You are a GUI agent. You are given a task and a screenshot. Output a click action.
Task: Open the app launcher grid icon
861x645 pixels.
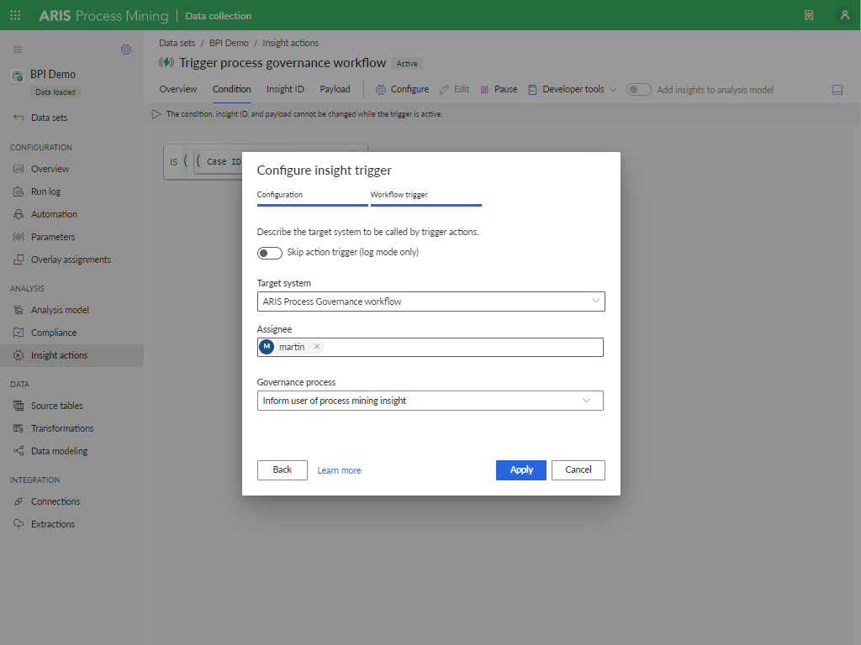pyautogui.click(x=15, y=15)
